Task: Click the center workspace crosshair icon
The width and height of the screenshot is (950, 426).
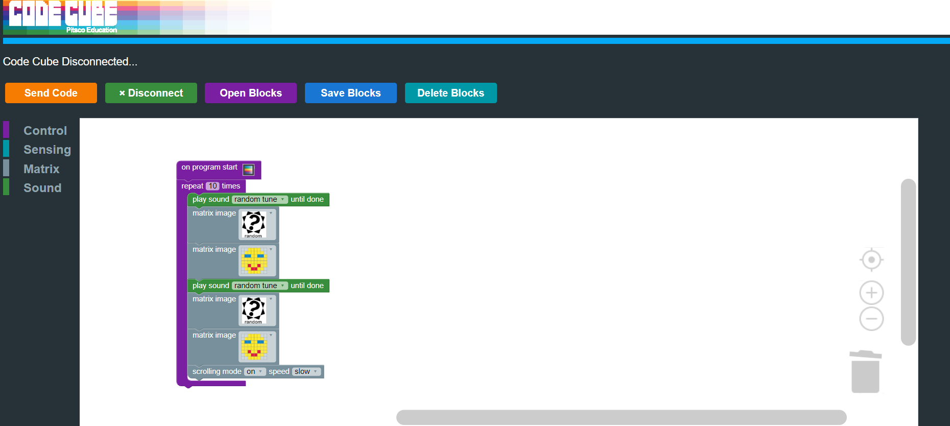Action: [871, 260]
